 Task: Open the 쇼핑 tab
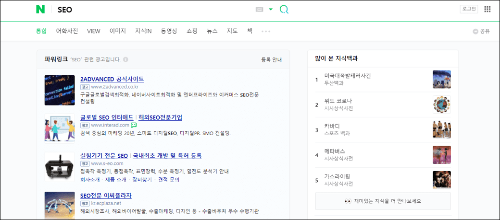[x=192, y=31]
